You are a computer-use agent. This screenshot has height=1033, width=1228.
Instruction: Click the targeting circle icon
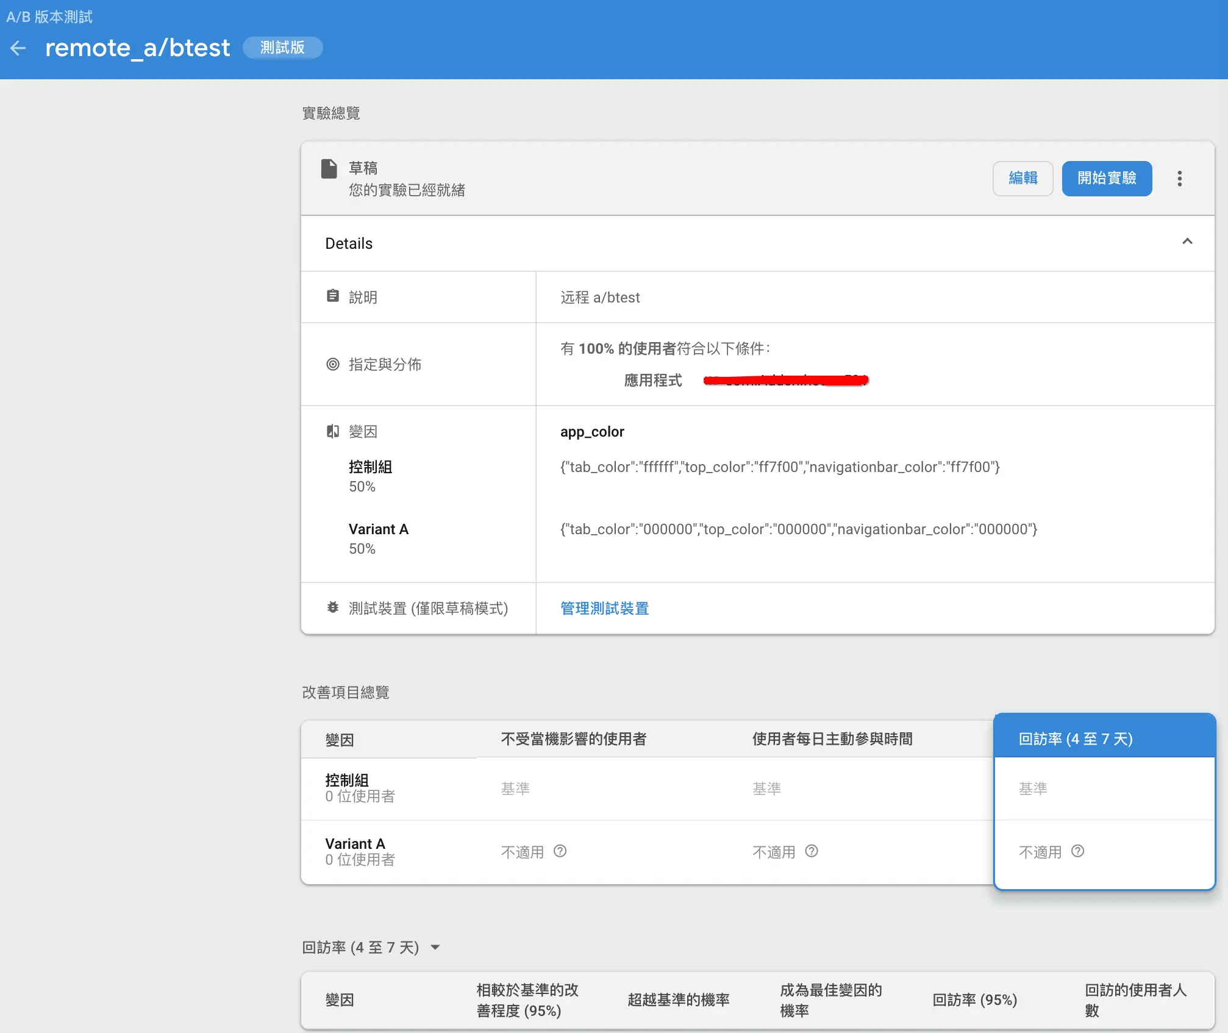coord(332,364)
